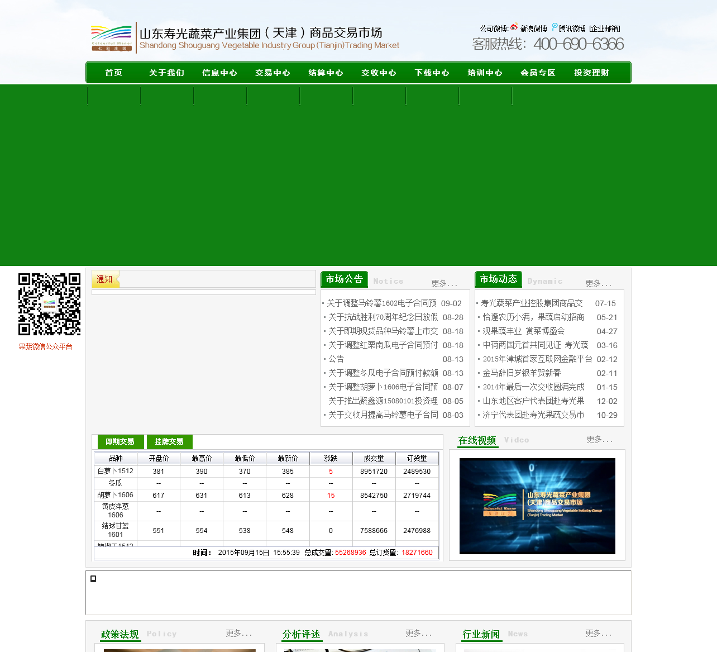Viewport: 717px width, 652px height.
Task: Open notice 关于调整马铃薯1602电子合同预
Action: pos(382,303)
